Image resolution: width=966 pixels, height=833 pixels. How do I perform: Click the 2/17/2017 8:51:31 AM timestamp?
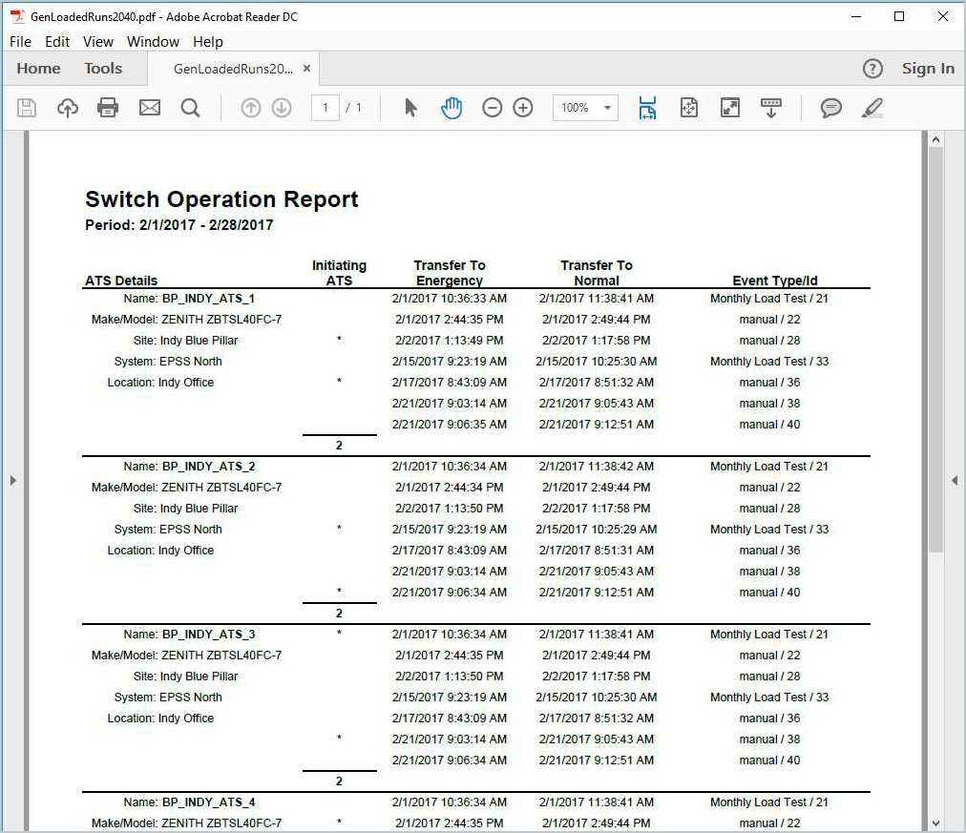(x=597, y=551)
